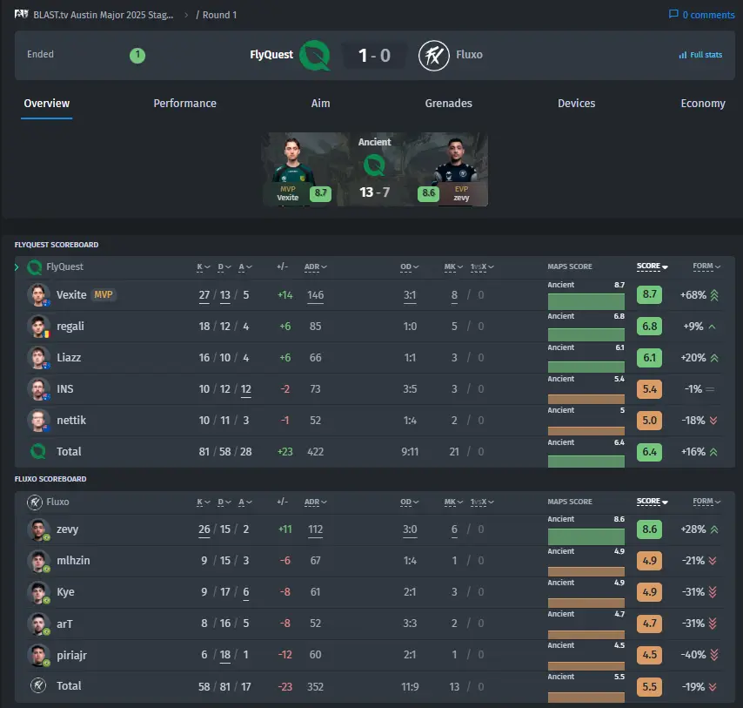Sort FlyQuest scoreboard by MK
This screenshot has height=708, width=743.
[x=453, y=267]
